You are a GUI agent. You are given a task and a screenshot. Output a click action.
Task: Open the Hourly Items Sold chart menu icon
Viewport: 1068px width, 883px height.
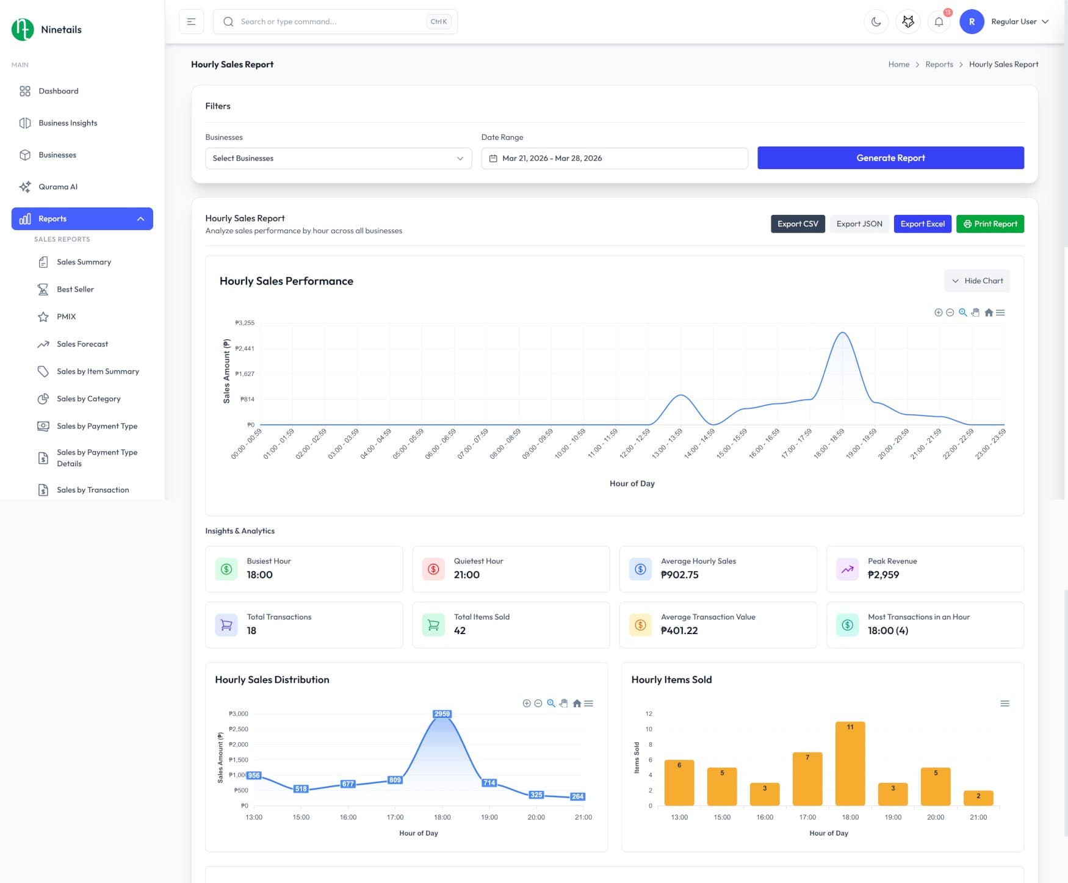tap(1005, 703)
